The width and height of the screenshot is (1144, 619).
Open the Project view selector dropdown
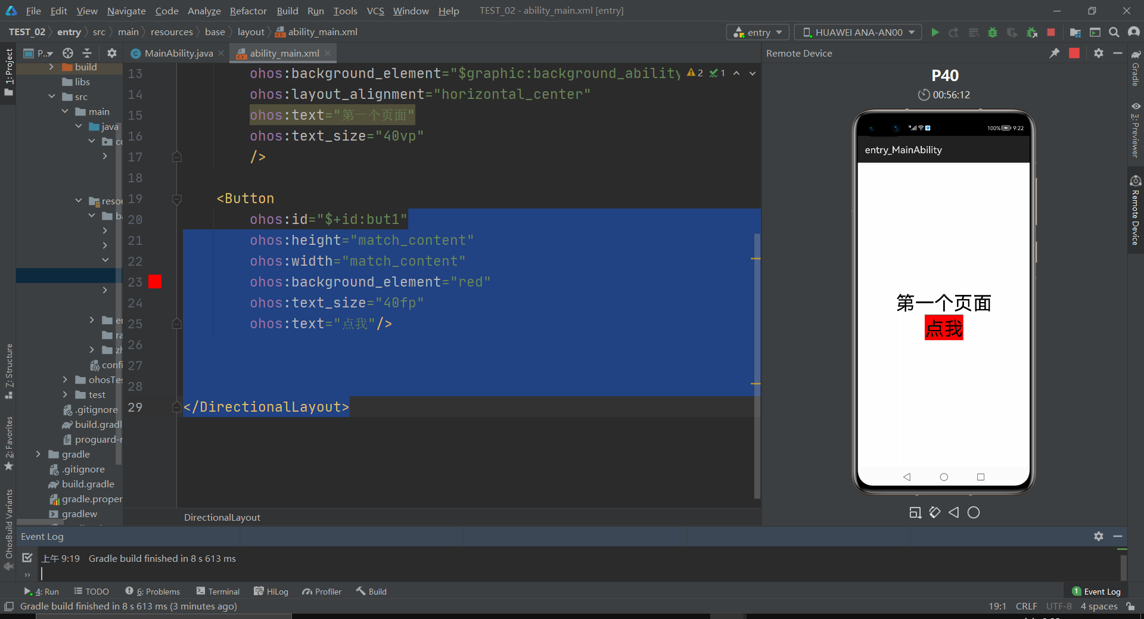point(38,53)
